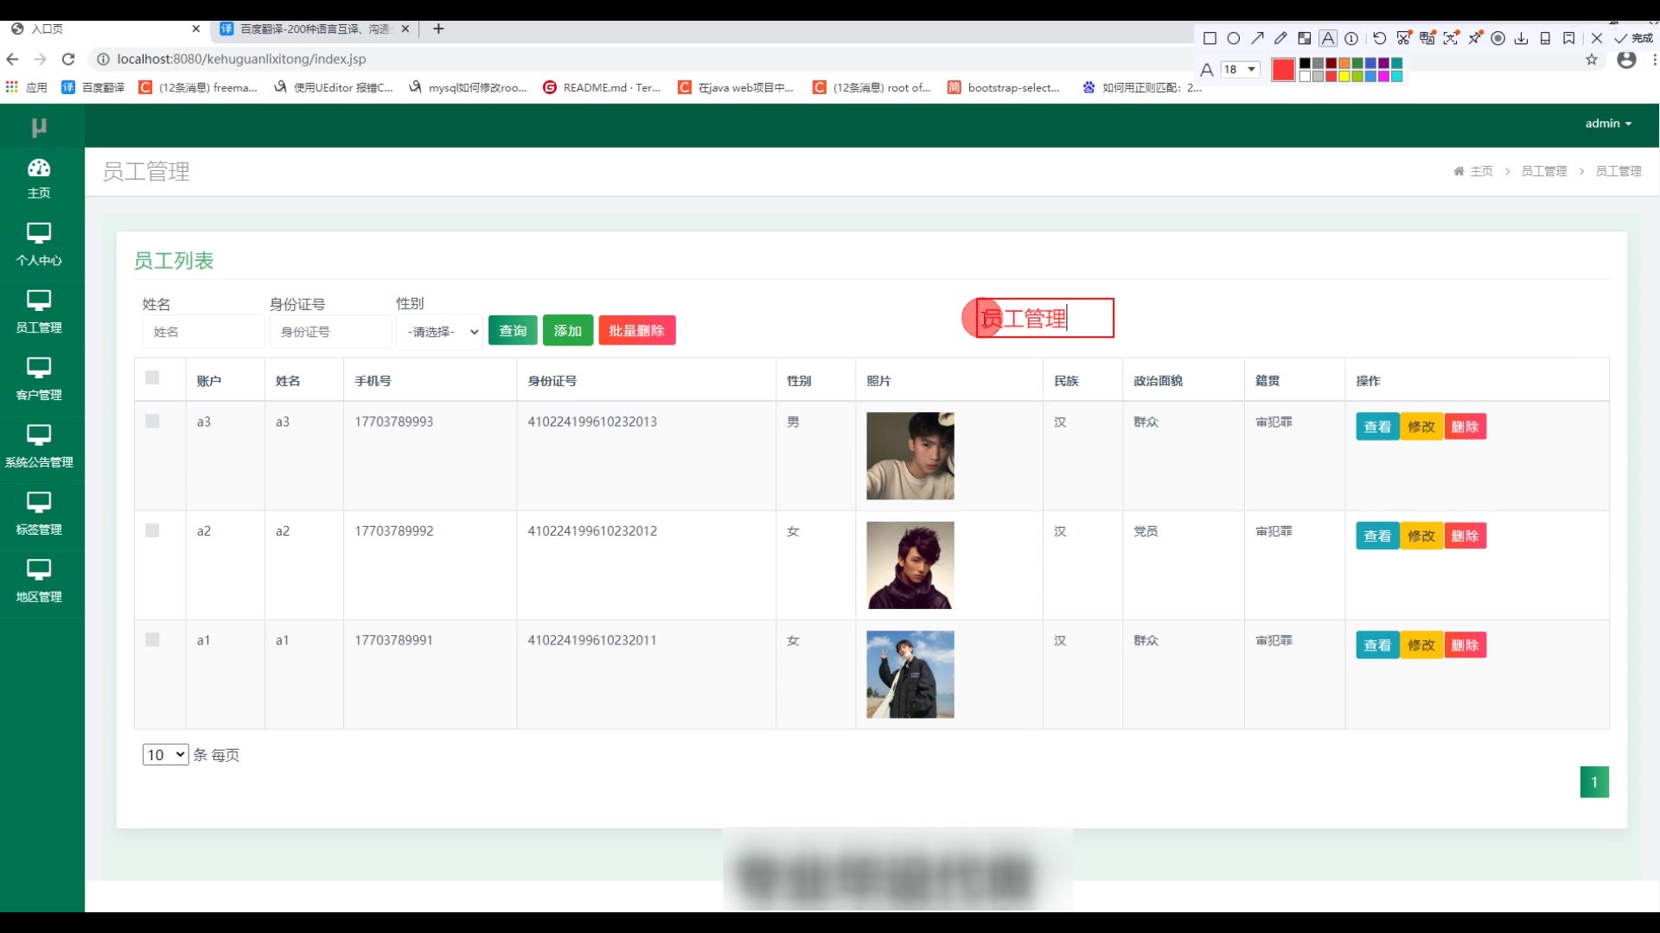Switch to the 入口页 browser tab
Viewport: 1660px width, 933px height.
(105, 29)
